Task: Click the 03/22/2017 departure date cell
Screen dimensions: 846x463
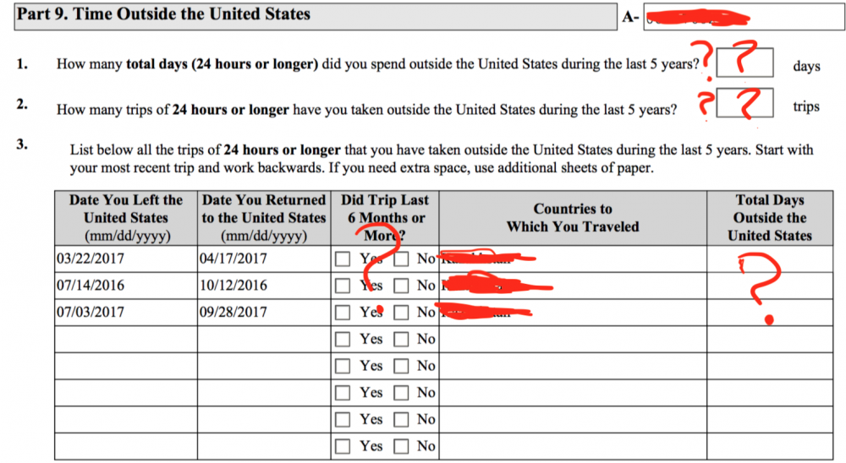Action: (126, 259)
